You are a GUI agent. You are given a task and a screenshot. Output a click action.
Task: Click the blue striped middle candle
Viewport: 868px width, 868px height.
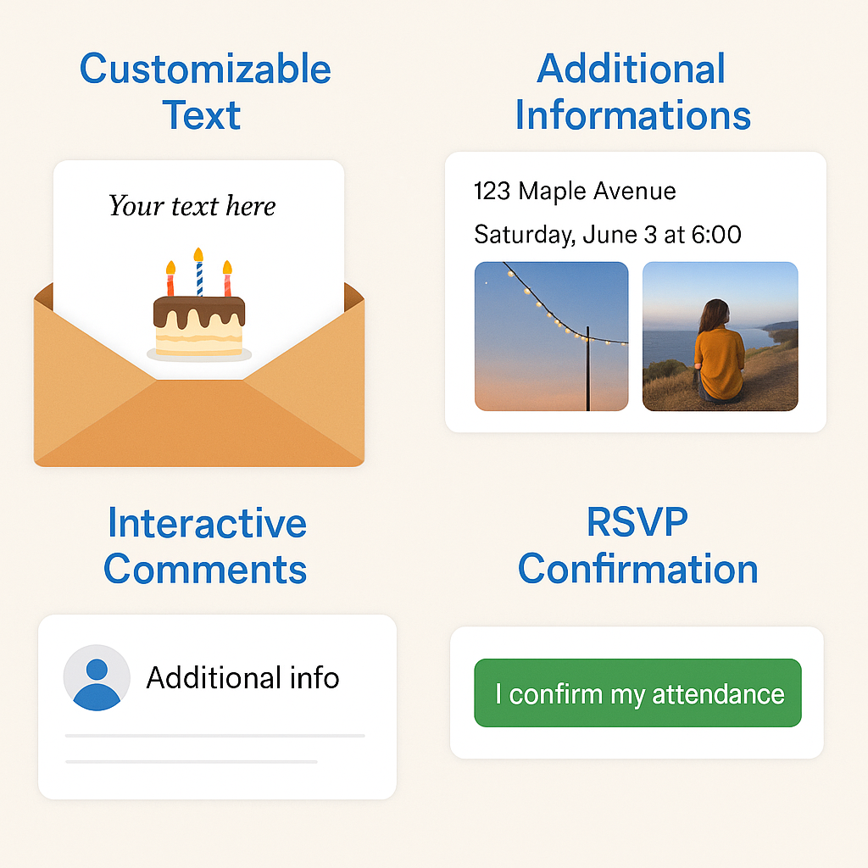click(x=199, y=273)
